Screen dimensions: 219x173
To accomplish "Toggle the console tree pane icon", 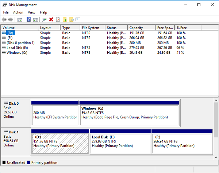I will coord(20,20).
